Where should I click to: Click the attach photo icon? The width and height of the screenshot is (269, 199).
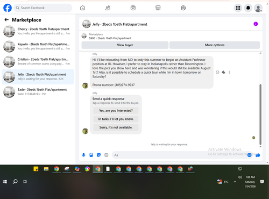pyautogui.click(x=91, y=155)
